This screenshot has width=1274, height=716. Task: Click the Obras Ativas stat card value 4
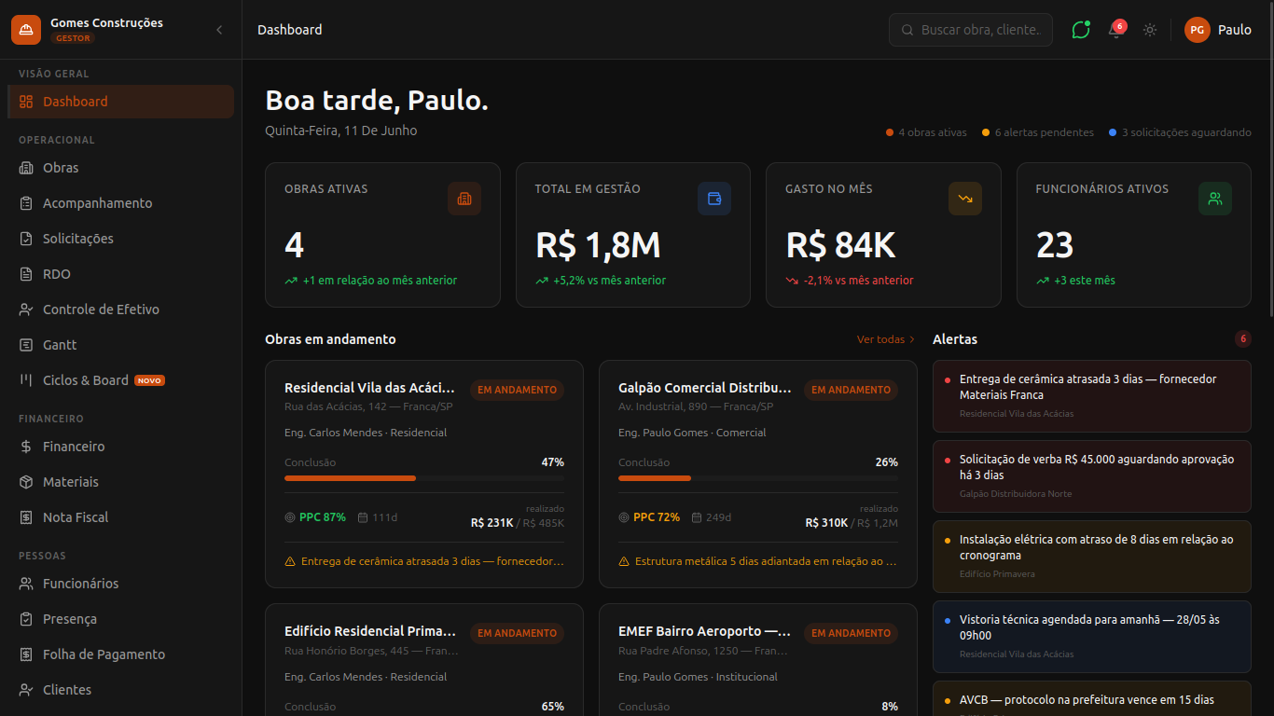294,245
